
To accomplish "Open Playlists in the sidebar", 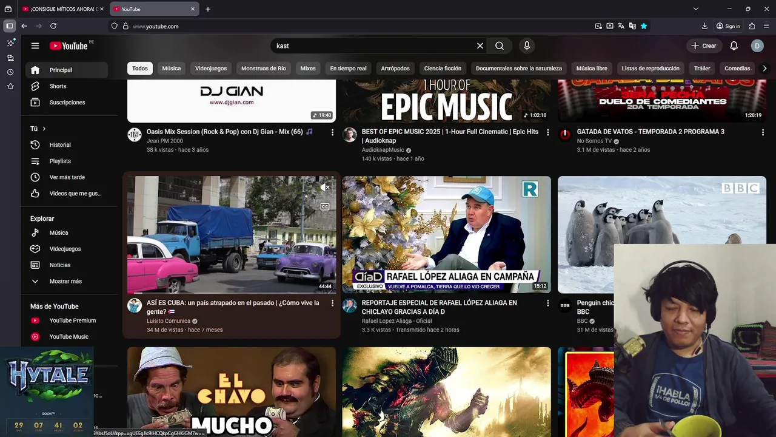I will (67, 161).
